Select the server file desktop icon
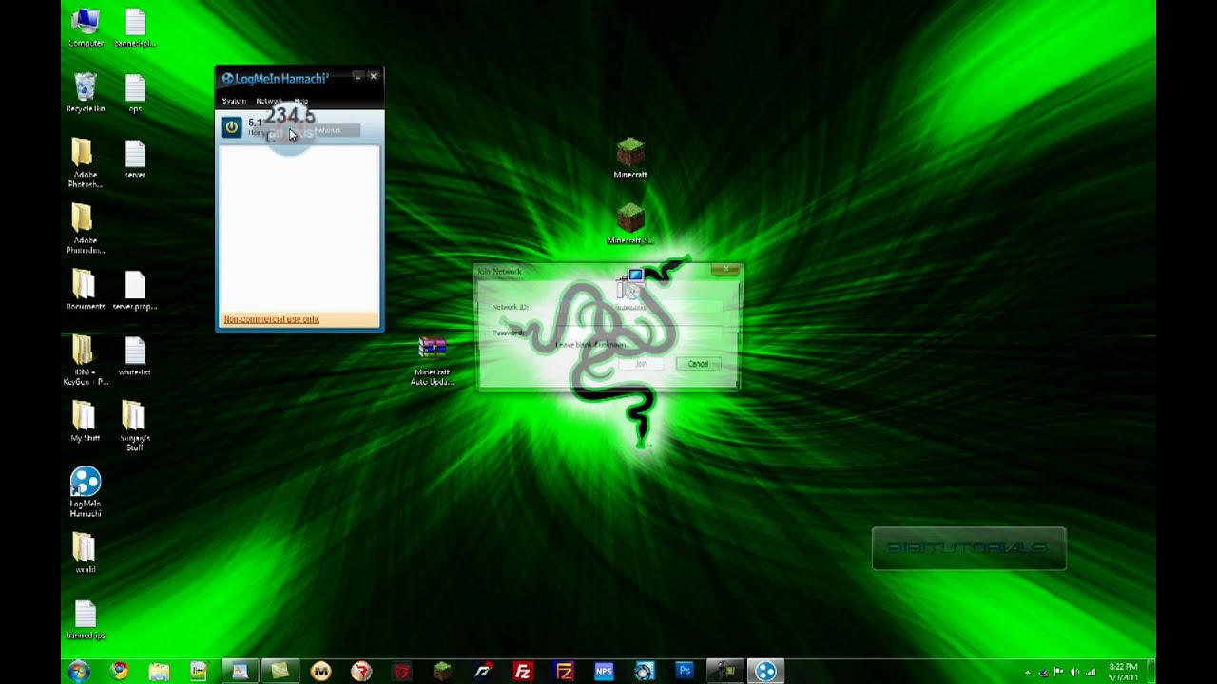The height and width of the screenshot is (684, 1217). point(135,160)
